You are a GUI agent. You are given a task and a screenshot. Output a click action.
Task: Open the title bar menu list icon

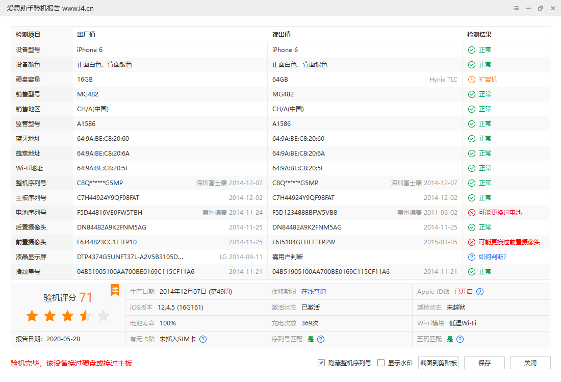[516, 8]
